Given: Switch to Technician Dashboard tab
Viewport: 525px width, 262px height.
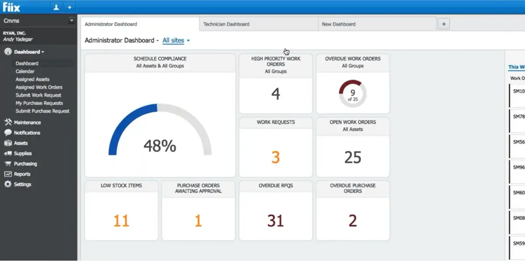Looking at the screenshot, I should tap(259, 24).
